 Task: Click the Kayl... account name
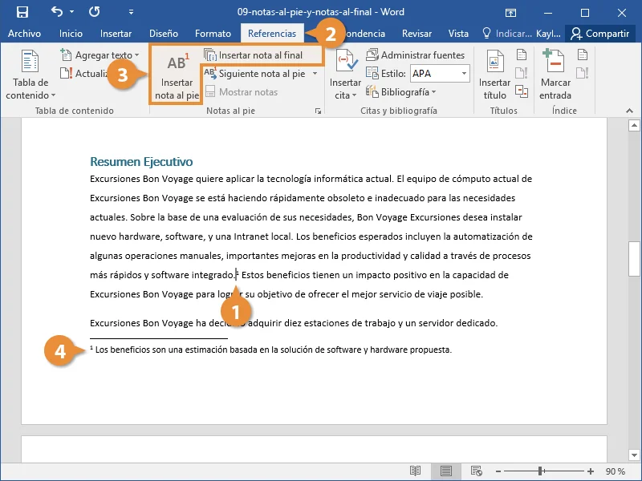548,34
